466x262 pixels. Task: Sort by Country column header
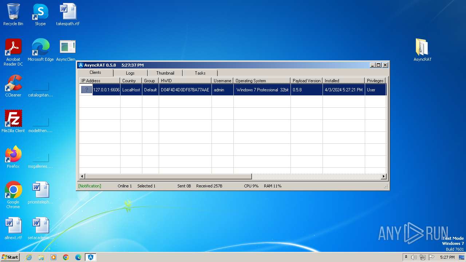tap(131, 80)
